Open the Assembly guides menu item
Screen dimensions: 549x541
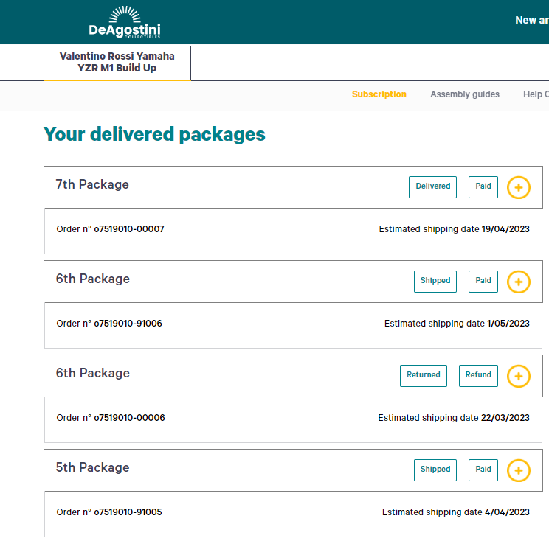[x=465, y=94]
